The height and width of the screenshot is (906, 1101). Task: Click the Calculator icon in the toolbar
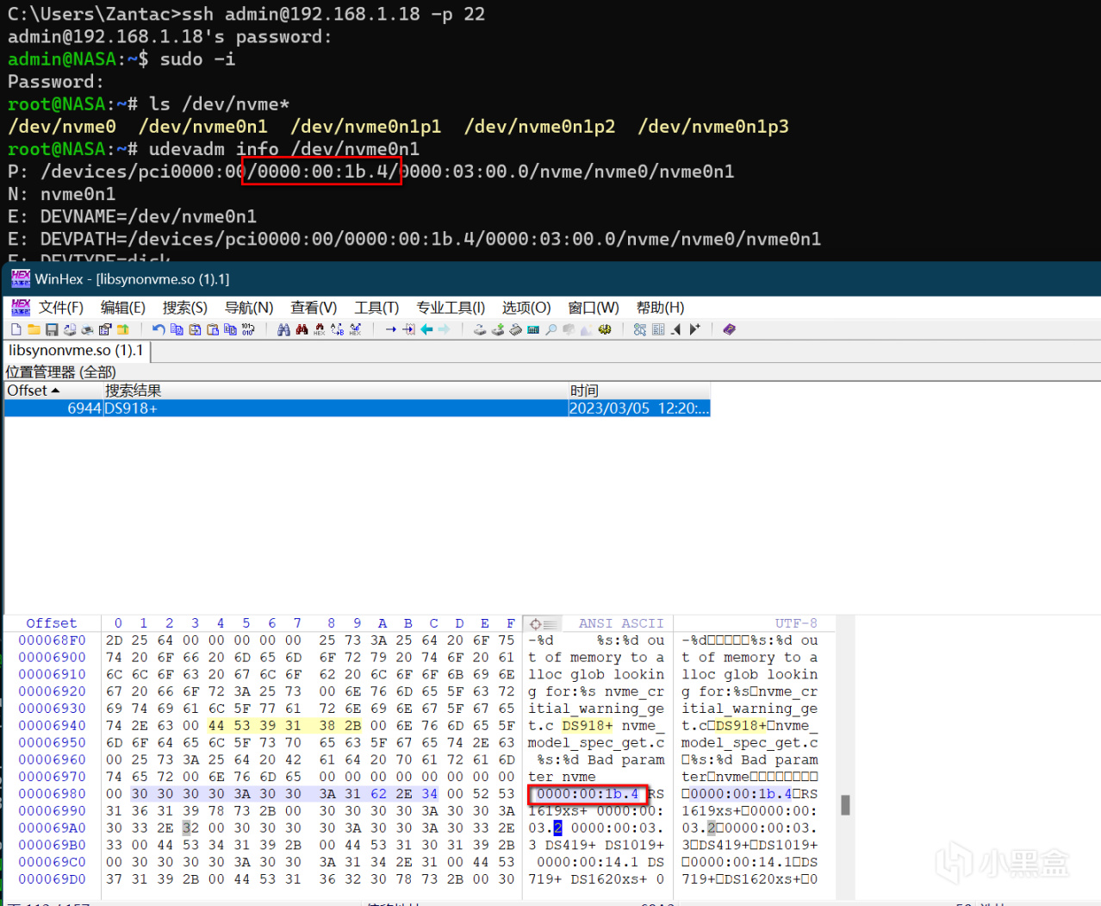point(533,329)
